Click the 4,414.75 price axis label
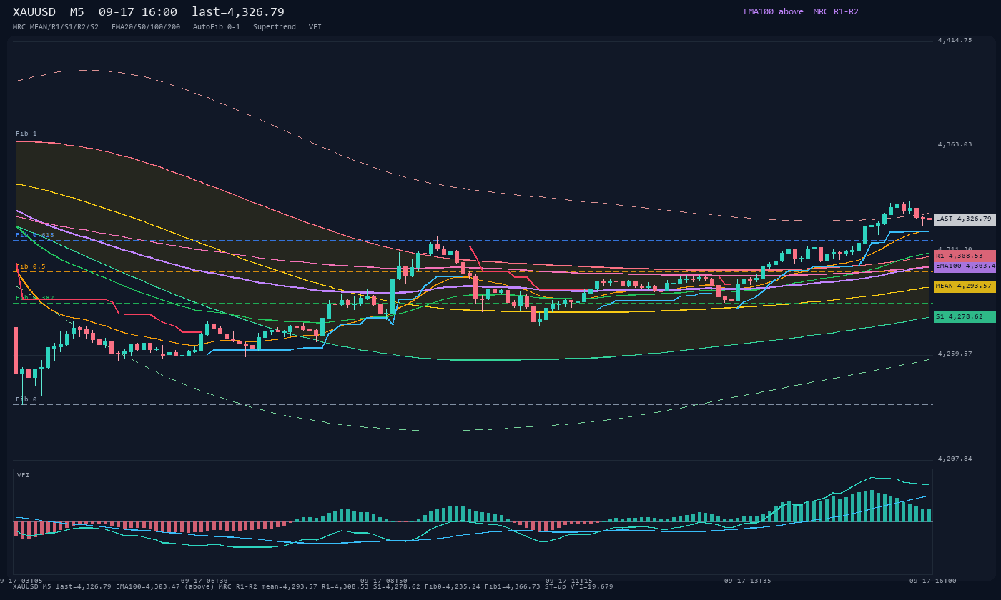Viewport: 1001px width, 600px height. point(955,40)
